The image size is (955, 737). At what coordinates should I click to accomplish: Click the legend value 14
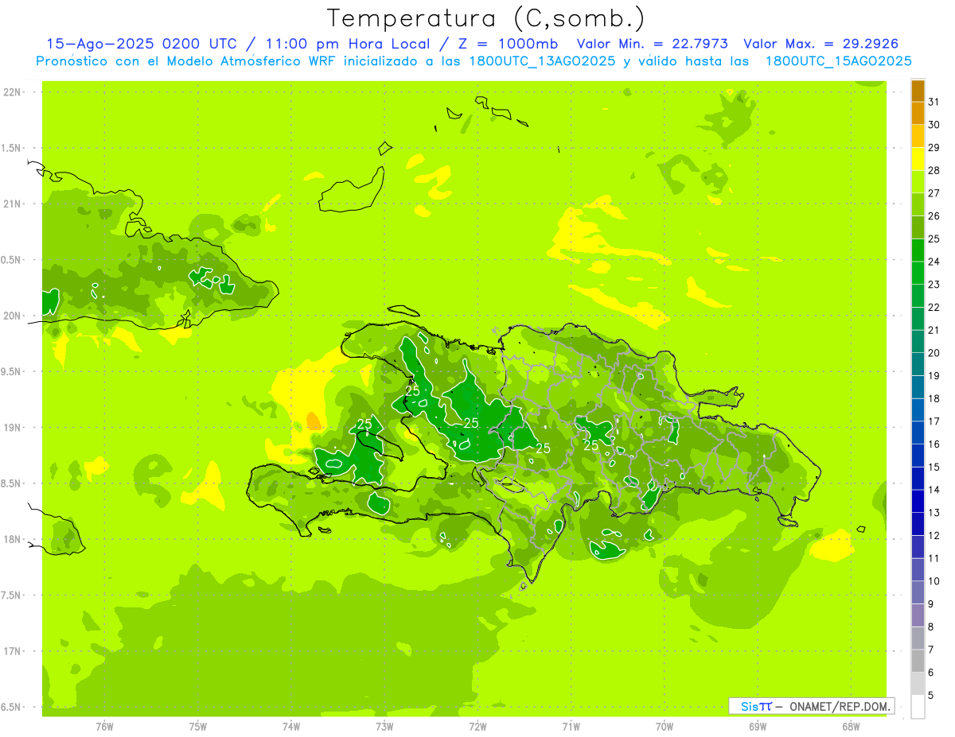tap(934, 490)
